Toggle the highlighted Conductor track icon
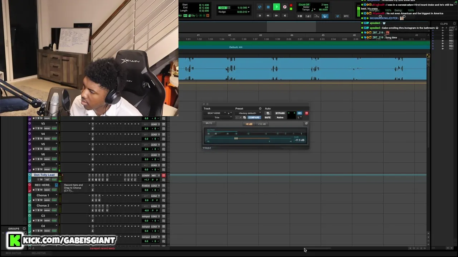 [x=325, y=16]
